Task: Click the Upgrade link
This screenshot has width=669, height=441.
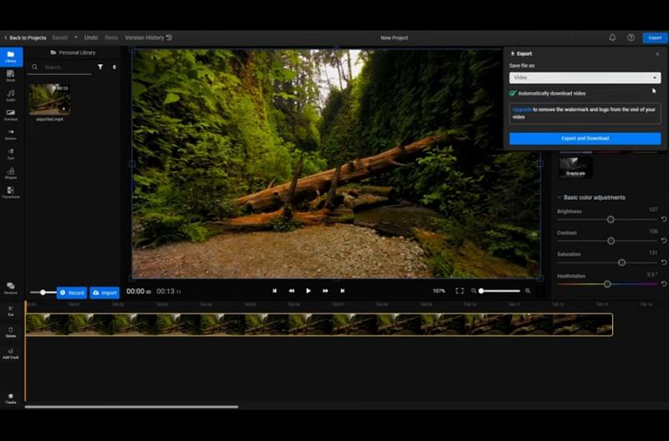Action: tap(522, 109)
